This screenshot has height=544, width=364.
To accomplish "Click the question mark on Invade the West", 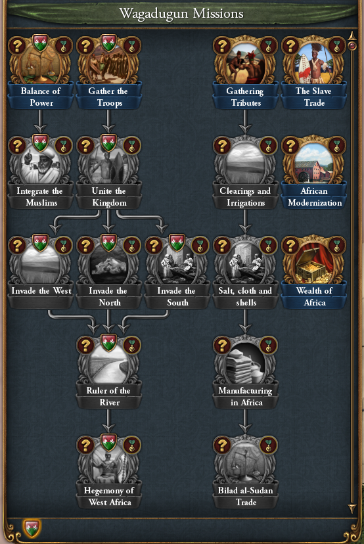I will (17, 245).
